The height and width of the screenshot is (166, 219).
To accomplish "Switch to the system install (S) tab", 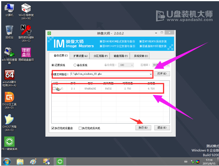I will click(140, 56).
